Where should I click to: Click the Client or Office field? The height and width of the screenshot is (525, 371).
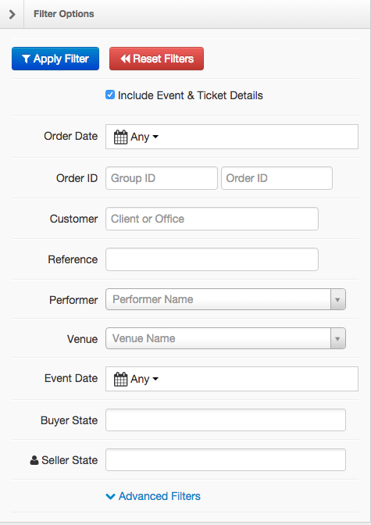[x=212, y=219]
